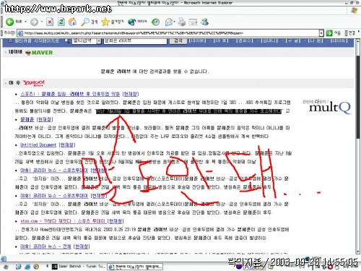This screenshot has height=271, width=361.
Task: Collapse the 야후 Yahoo results section
Action: (x=6, y=83)
